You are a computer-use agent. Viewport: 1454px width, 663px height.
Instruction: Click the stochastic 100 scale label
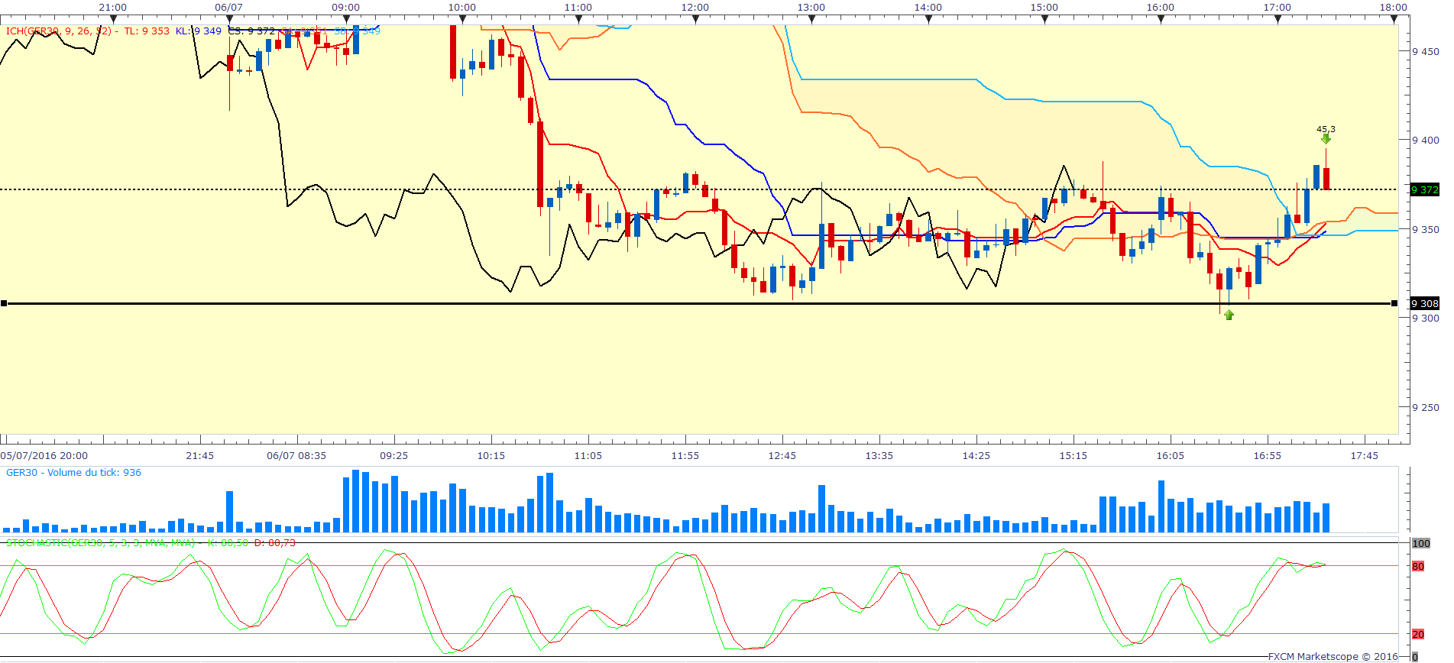pos(1421,544)
